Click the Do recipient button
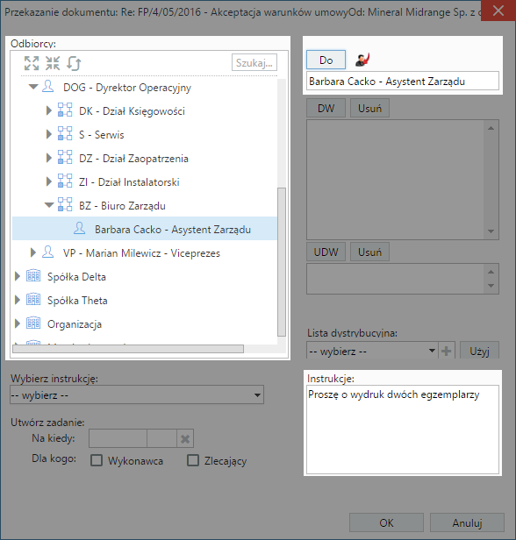 (326, 60)
